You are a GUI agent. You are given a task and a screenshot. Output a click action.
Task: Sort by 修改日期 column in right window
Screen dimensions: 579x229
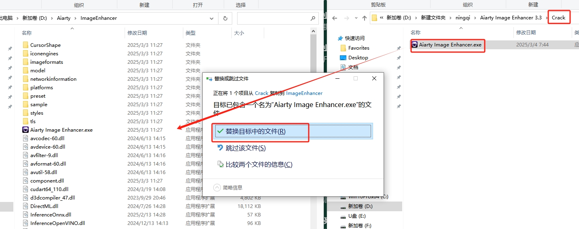click(x=526, y=32)
